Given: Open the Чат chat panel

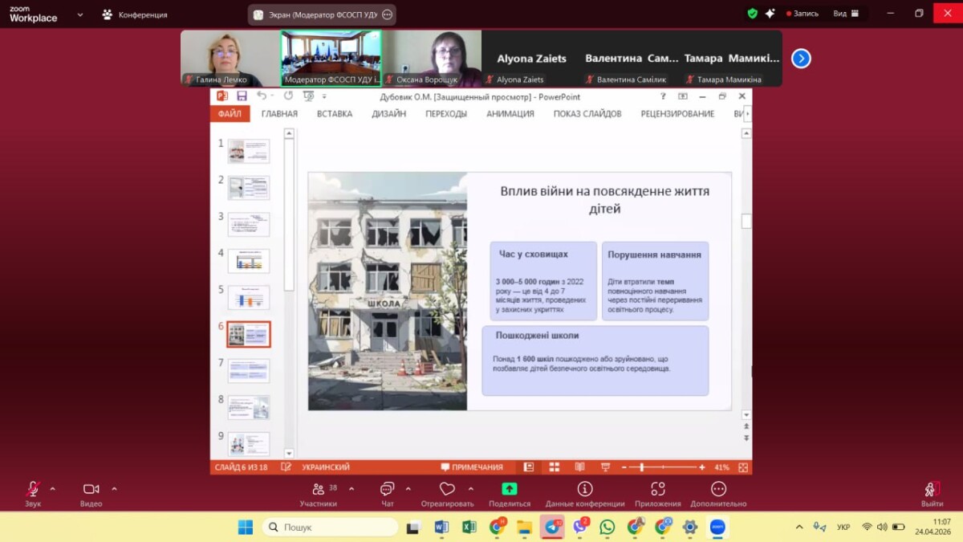Looking at the screenshot, I should point(388,489).
